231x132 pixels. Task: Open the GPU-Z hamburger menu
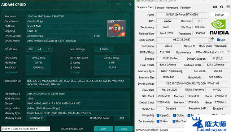228,7
